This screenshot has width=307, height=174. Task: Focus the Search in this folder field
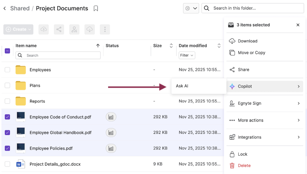click(x=253, y=8)
